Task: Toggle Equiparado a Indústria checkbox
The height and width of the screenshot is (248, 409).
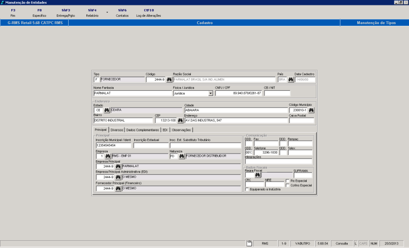Action: 247,189
